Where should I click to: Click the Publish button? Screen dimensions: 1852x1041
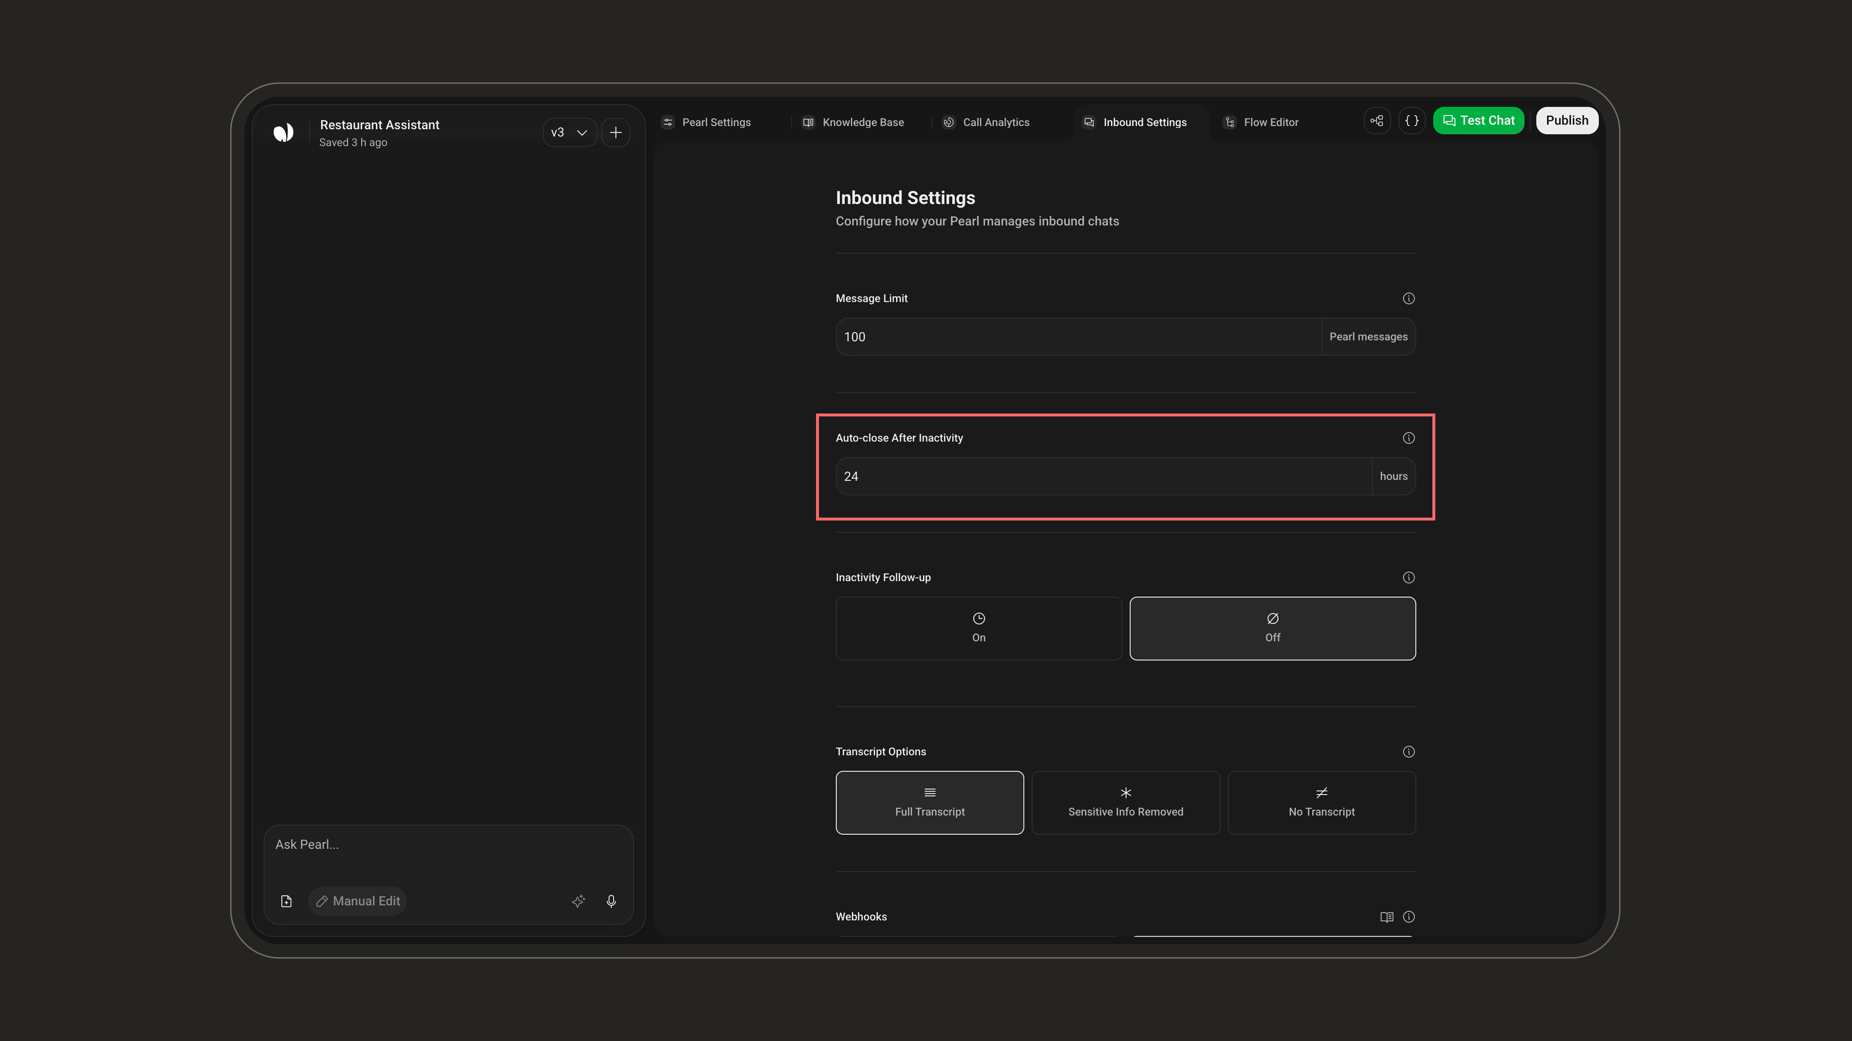[x=1567, y=121]
